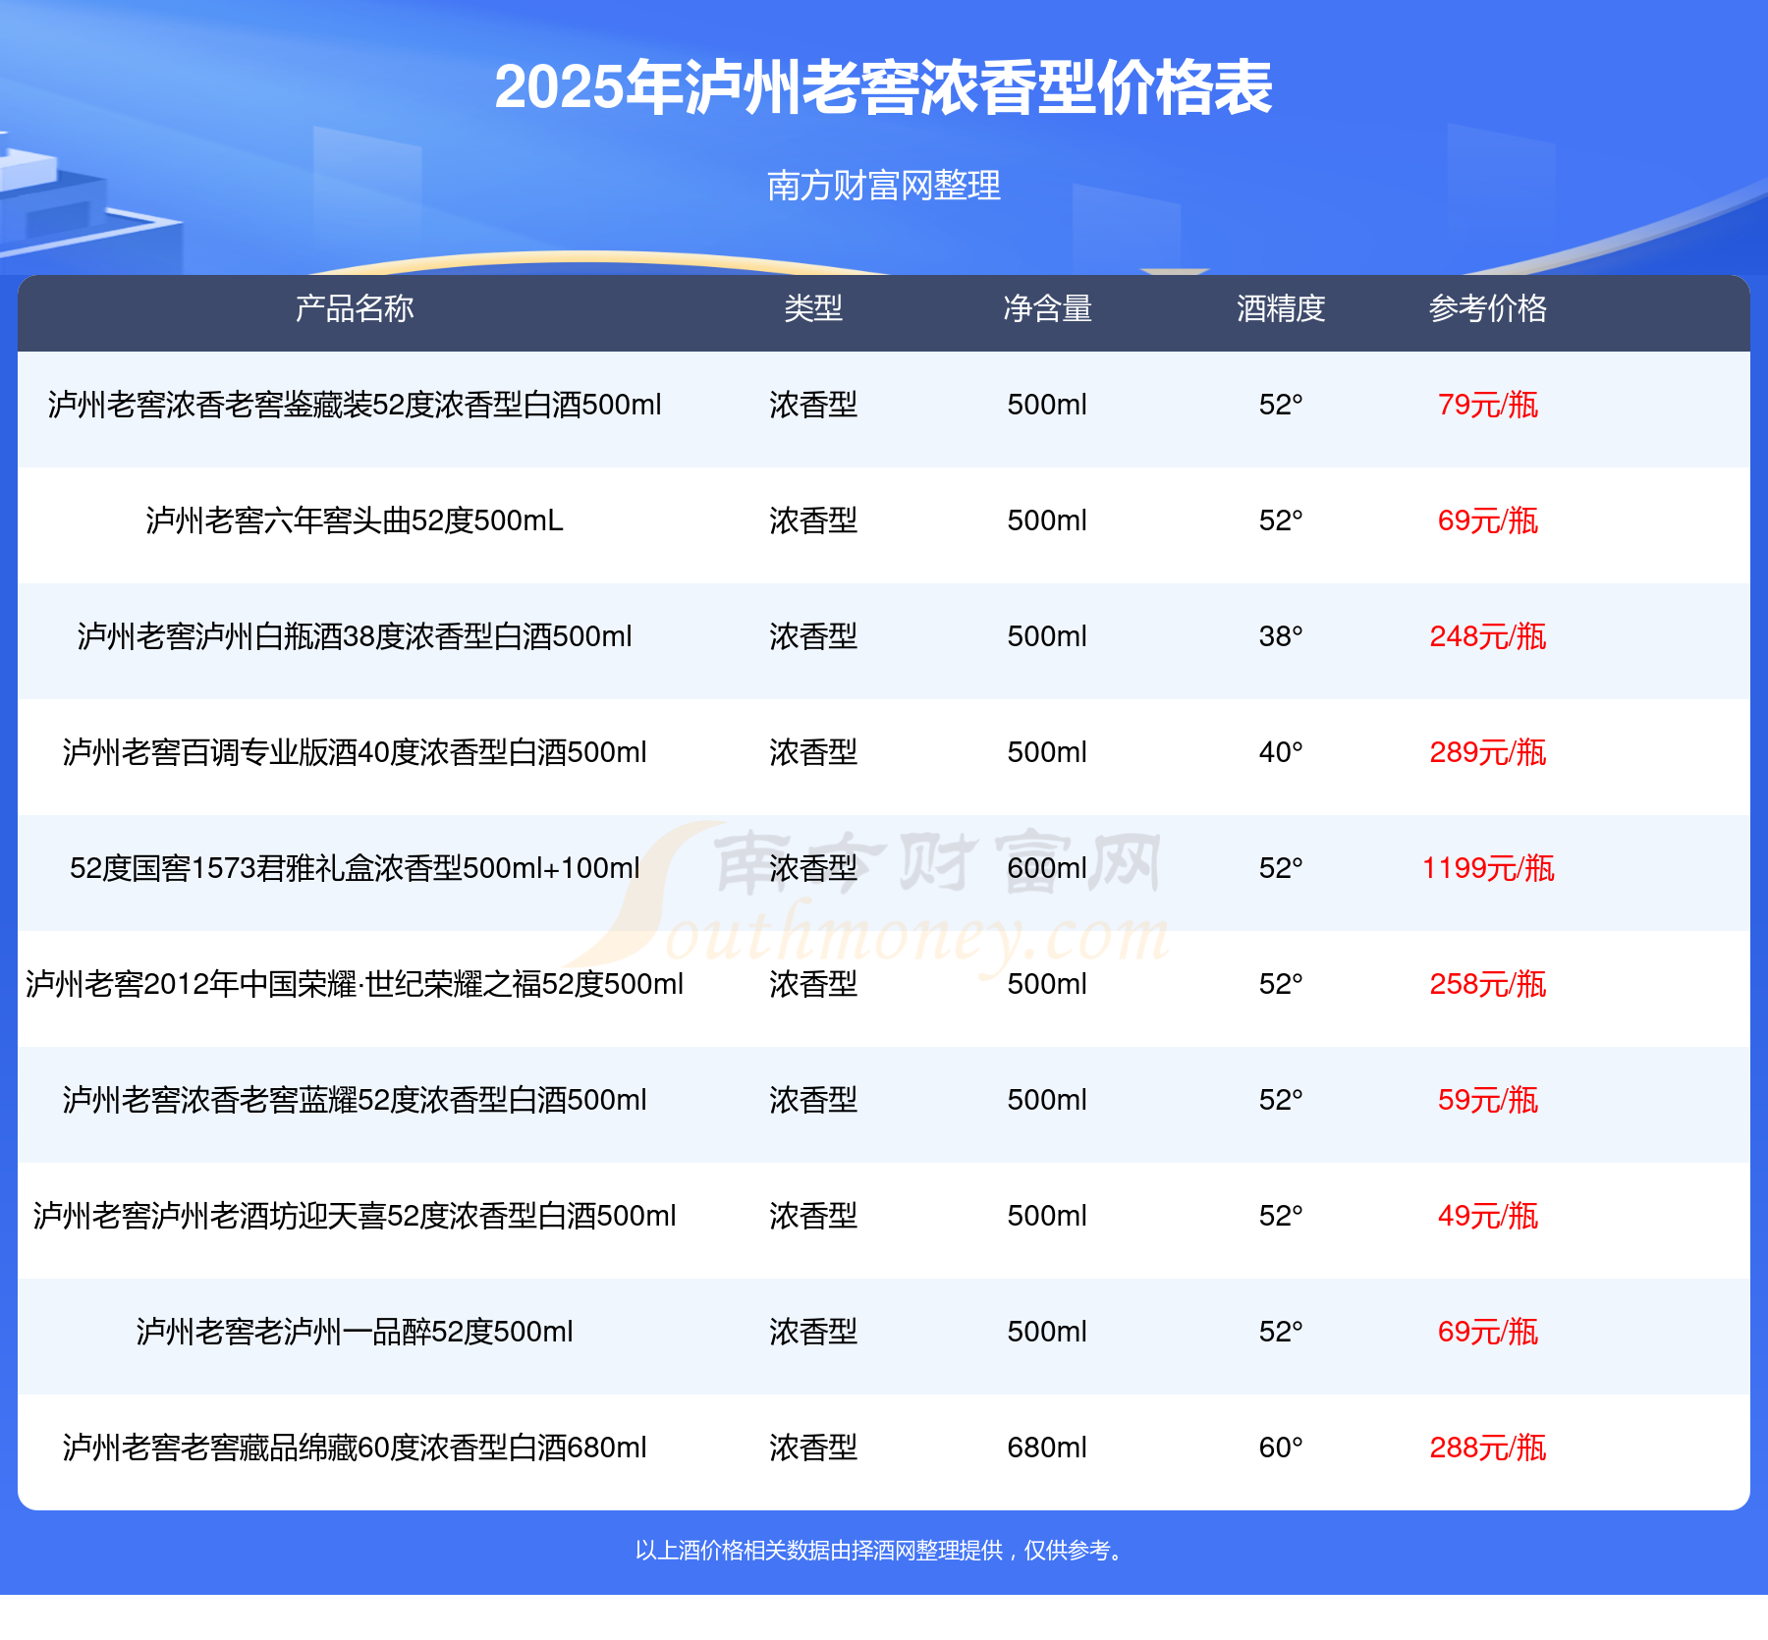The image size is (1768, 1640).
Task: Click the 产品名称 column header
Action: click(x=355, y=308)
